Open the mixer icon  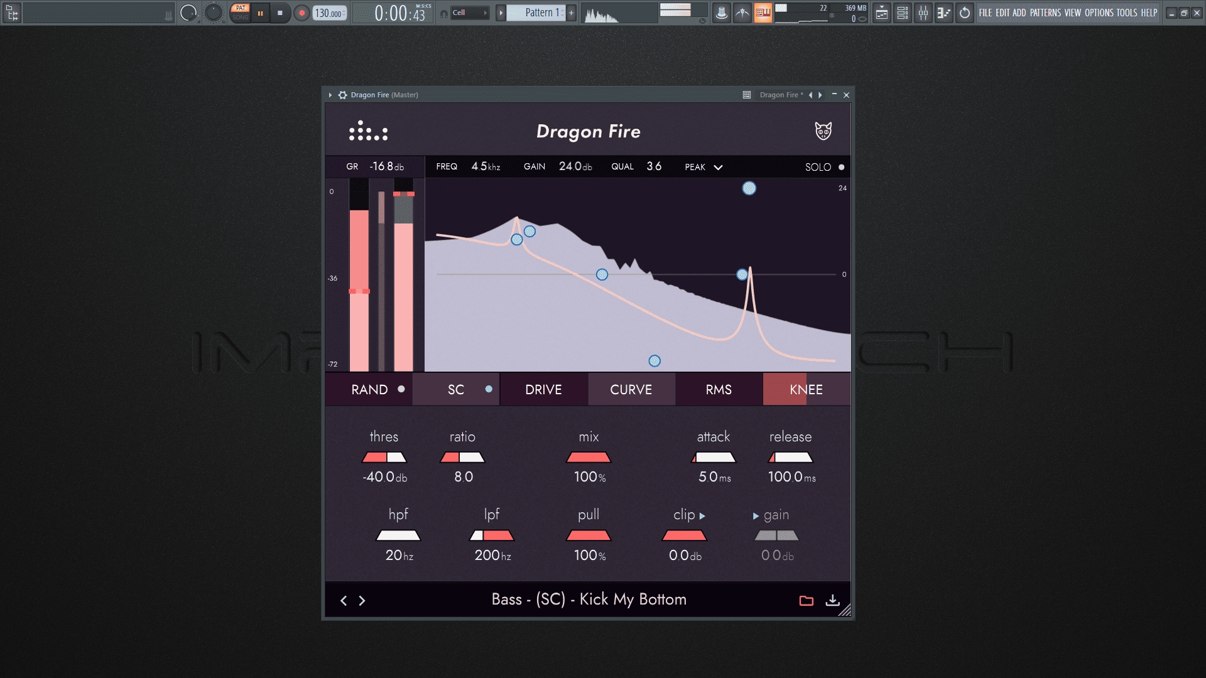[923, 13]
